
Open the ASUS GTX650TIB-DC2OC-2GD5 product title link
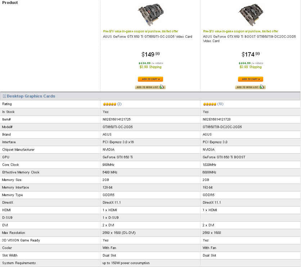pyautogui.click(x=249, y=39)
